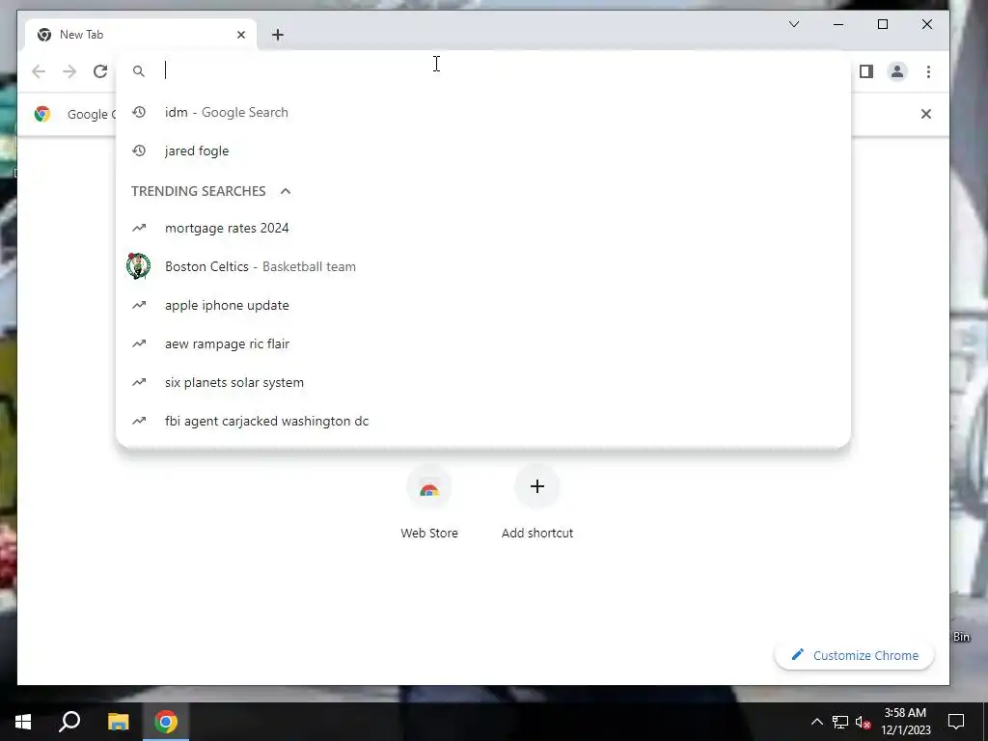Choose the Boston Celtics suggestion

coord(483,266)
